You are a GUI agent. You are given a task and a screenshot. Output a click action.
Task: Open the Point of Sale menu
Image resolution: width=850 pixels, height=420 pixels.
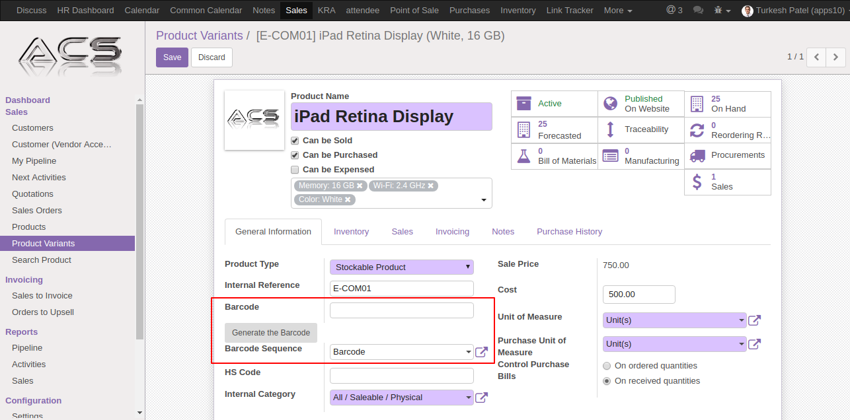tap(414, 11)
